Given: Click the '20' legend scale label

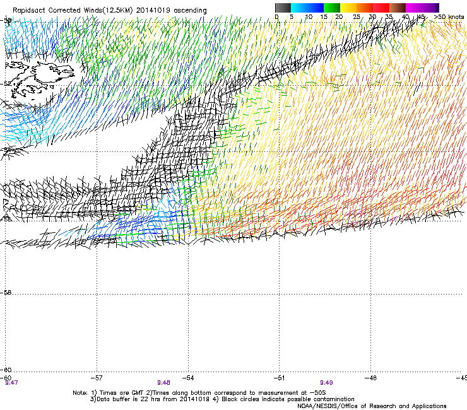Looking at the screenshot, I should pyautogui.click(x=339, y=17).
